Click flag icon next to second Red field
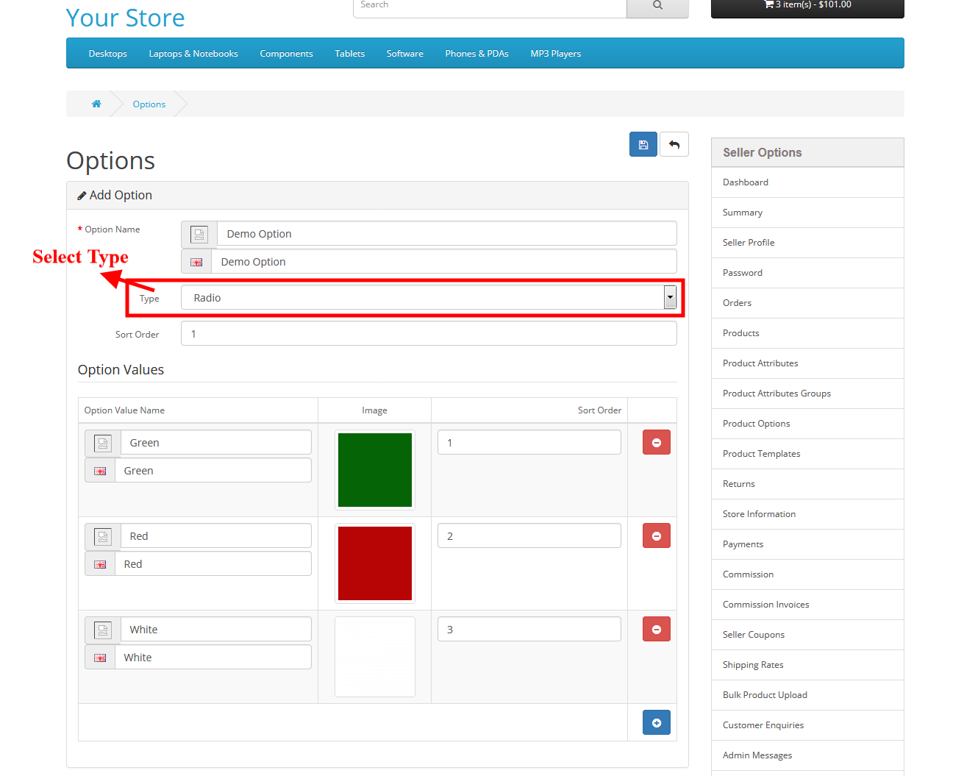Viewport: 964px width, 776px height. pyautogui.click(x=100, y=564)
